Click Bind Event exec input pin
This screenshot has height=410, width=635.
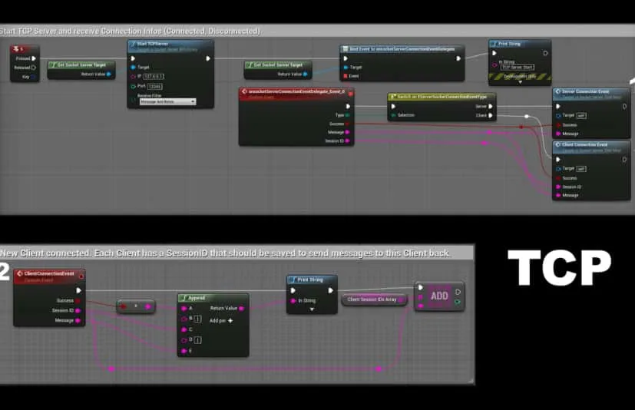[346, 58]
